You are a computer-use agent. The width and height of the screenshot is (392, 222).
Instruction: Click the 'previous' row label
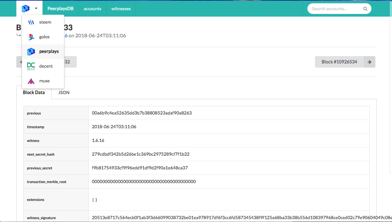[x=34, y=113]
